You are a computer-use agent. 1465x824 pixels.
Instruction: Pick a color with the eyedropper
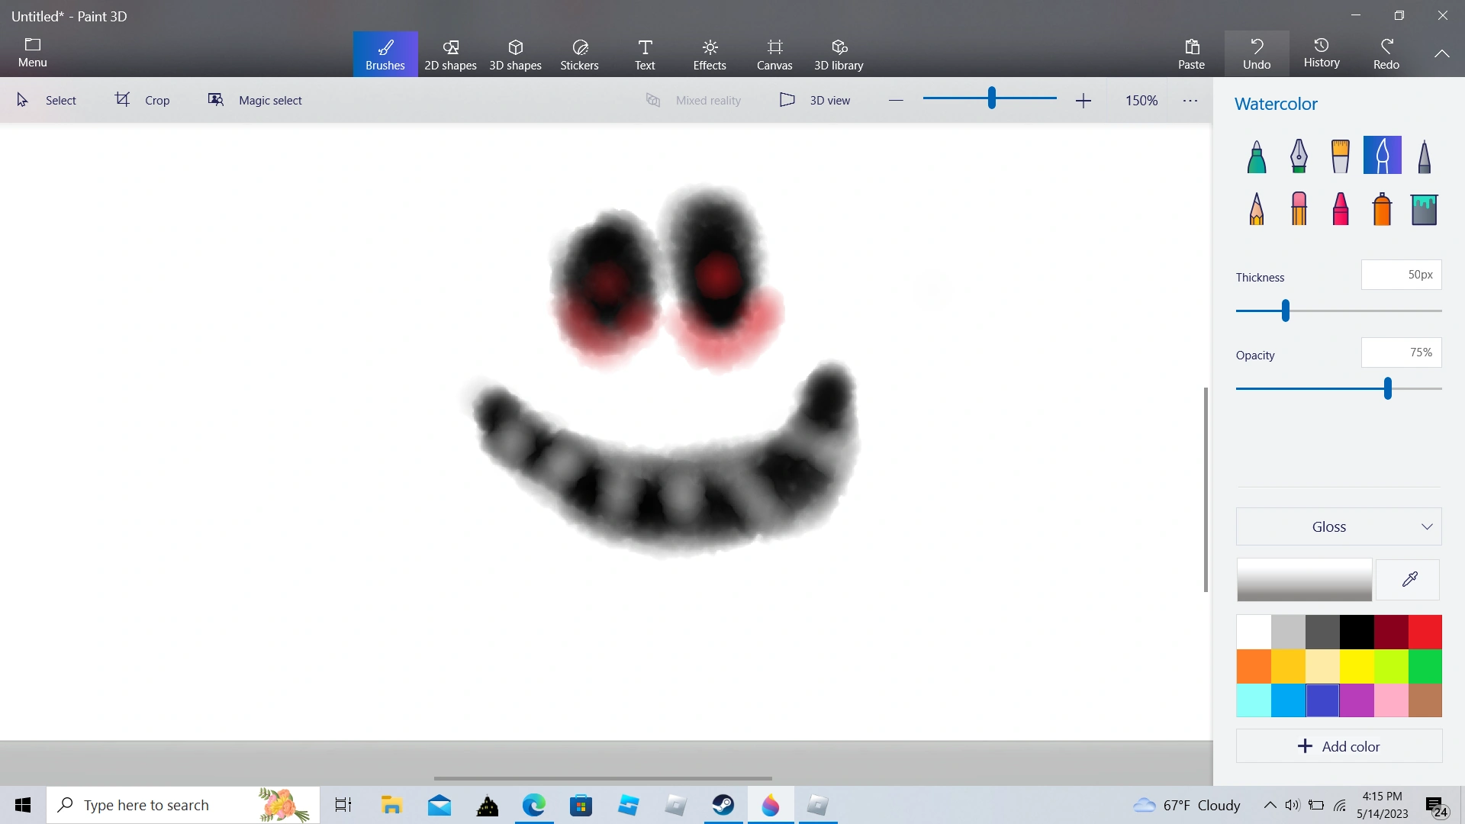click(x=1409, y=580)
